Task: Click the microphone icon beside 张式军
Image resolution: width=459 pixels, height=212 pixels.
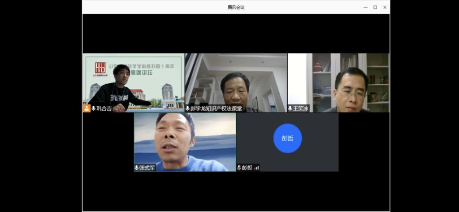Action: 136,168
